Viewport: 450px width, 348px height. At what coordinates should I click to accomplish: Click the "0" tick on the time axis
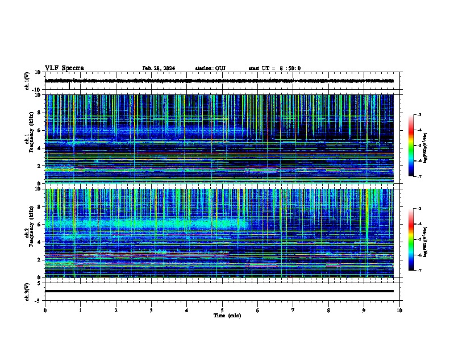[45, 310]
